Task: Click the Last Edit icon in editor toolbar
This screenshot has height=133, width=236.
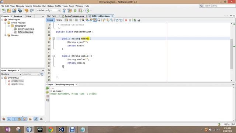Action: pos(67,20)
